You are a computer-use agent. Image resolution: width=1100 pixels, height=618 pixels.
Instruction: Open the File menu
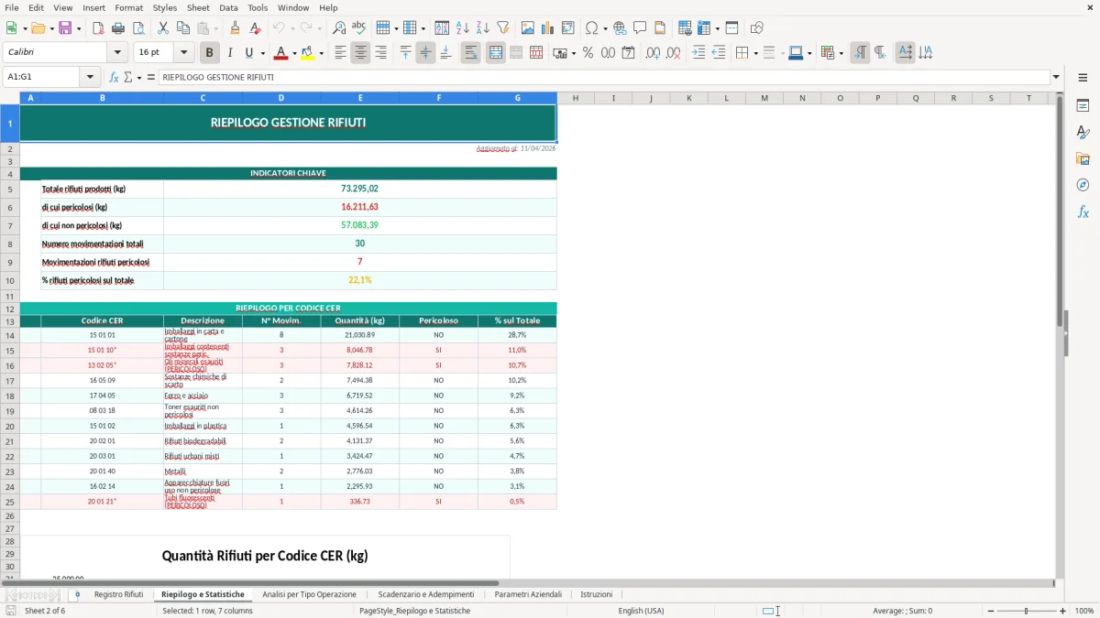point(12,7)
